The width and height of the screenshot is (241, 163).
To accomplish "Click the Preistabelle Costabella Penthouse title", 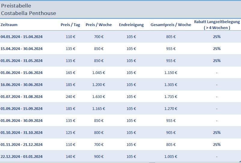I will (x=29, y=10).
